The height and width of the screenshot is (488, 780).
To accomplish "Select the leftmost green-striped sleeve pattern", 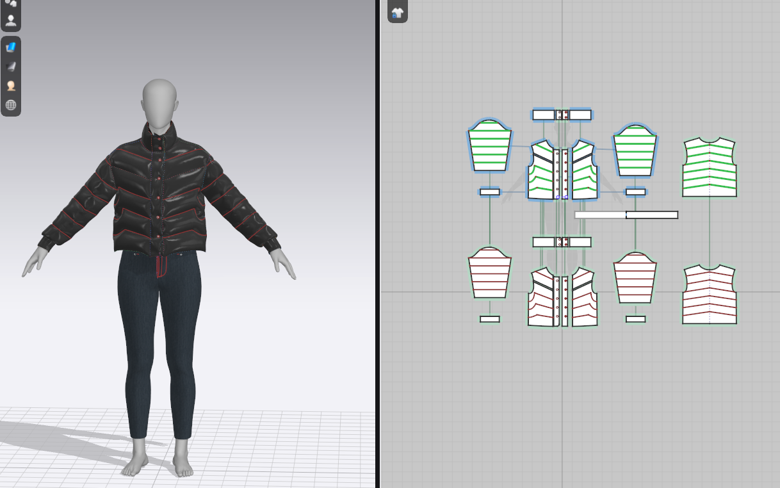I will 490,147.
